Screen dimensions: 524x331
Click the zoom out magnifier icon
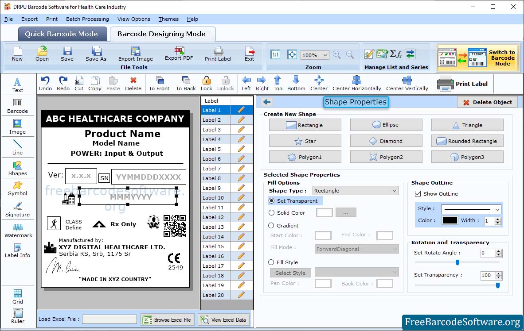[350, 55]
